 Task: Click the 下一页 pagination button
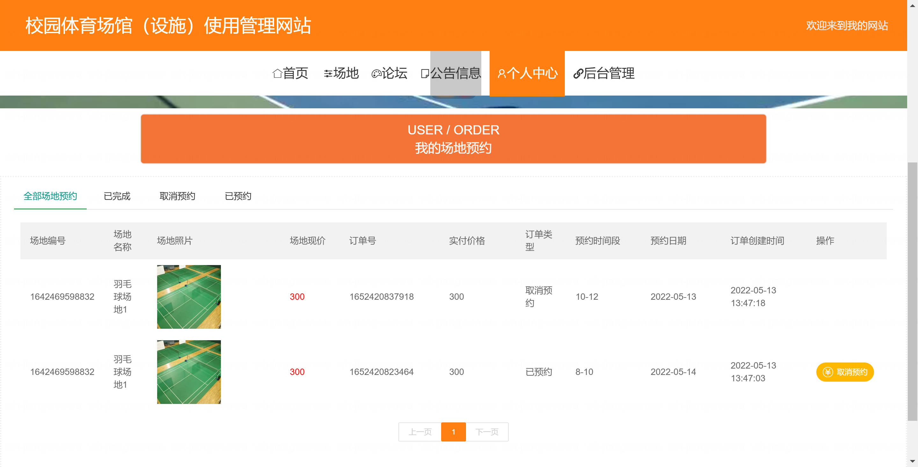[487, 432]
